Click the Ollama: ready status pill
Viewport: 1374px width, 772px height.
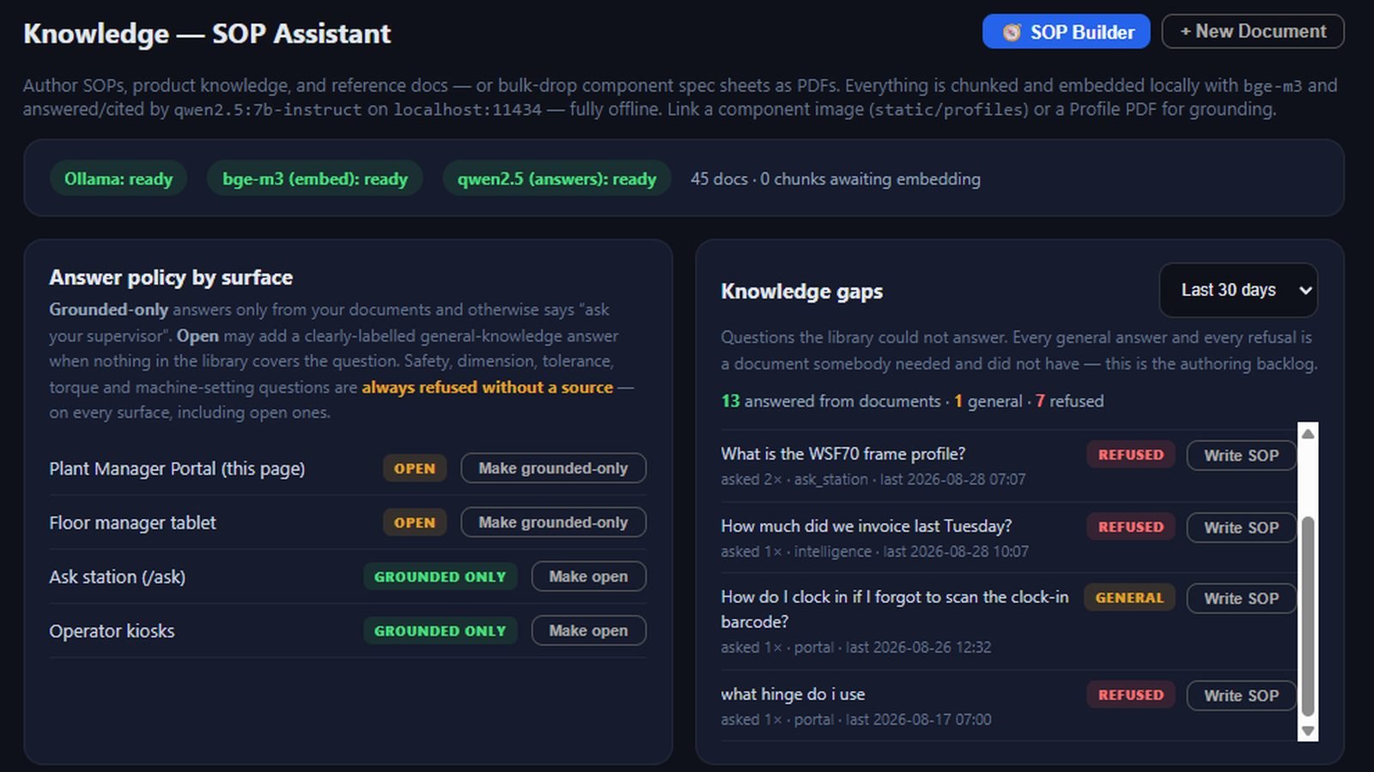(x=119, y=178)
